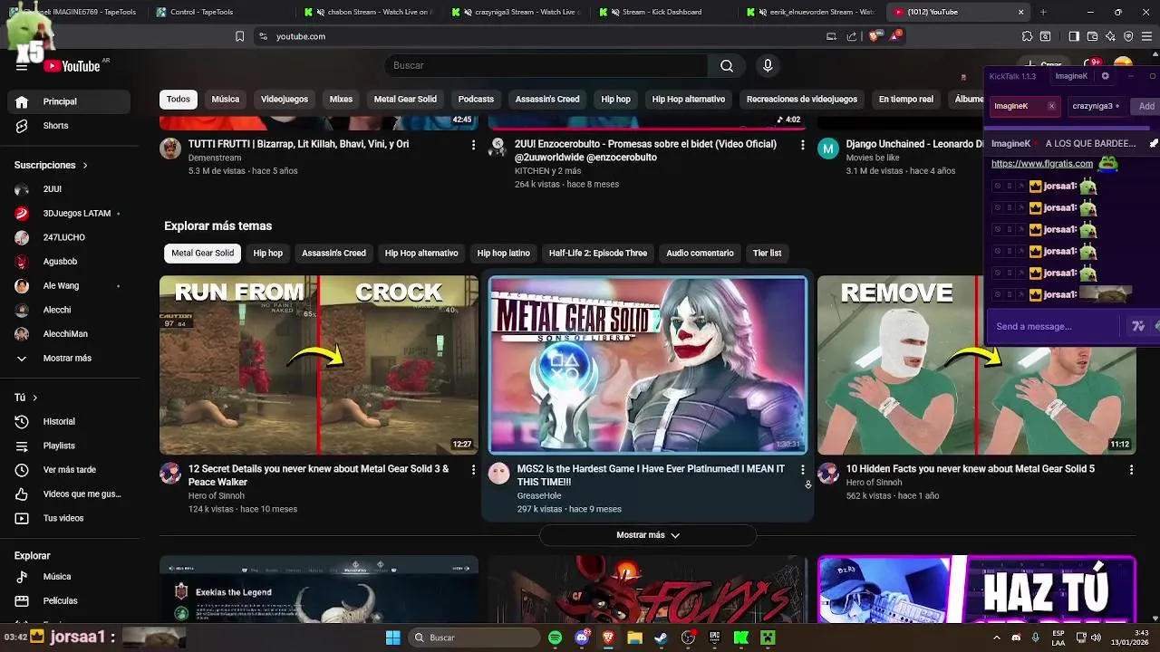
Task: Select the Todos filter chip
Action: pyautogui.click(x=179, y=100)
